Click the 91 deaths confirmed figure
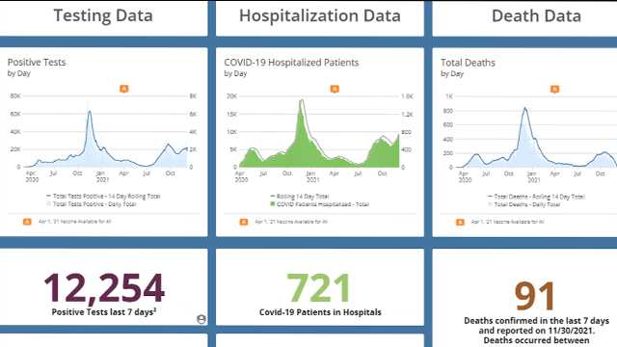The width and height of the screenshot is (617, 347). [x=535, y=296]
